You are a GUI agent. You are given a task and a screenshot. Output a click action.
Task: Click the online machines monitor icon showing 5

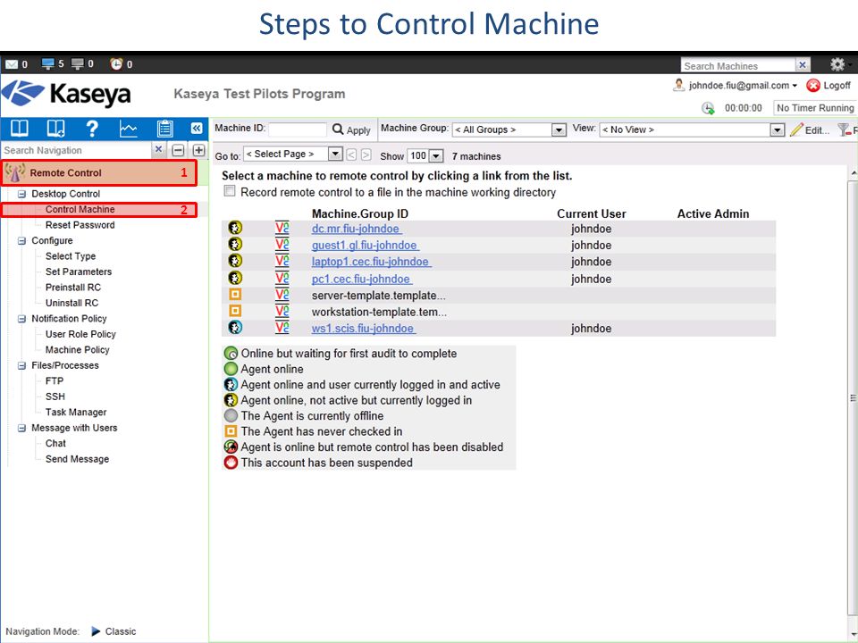pos(48,64)
